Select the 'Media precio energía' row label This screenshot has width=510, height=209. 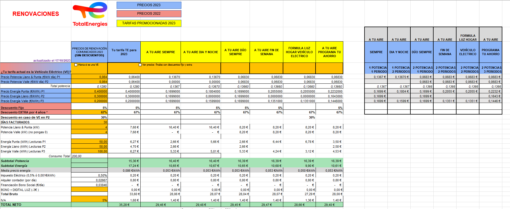pos(36,171)
